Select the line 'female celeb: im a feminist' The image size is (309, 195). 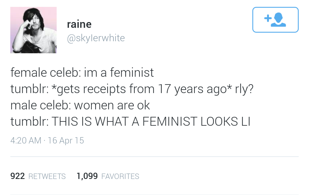82,72
